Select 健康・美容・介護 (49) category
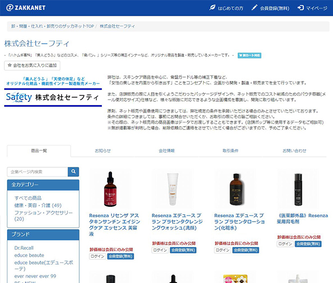 click(38, 205)
